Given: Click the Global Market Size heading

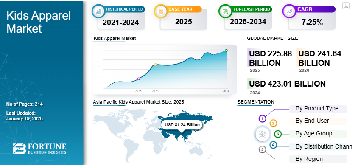Looking at the screenshot, I should [272, 38].
